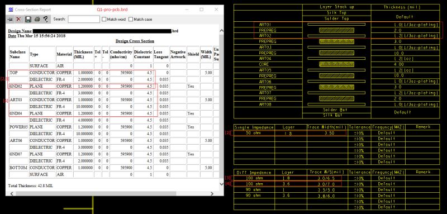Click 'CORE' layer label on canvas
The width and height of the screenshot is (447, 214).
pyautogui.click(x=264, y=64)
